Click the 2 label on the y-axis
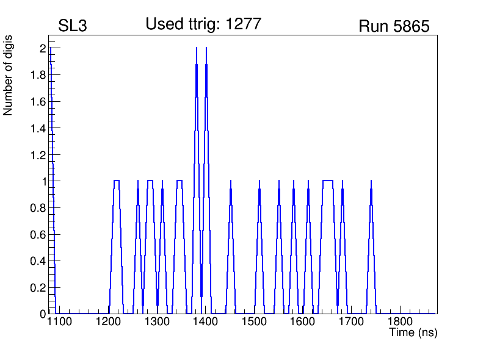Image resolution: width=486 pixels, height=349 pixels. click(40, 49)
